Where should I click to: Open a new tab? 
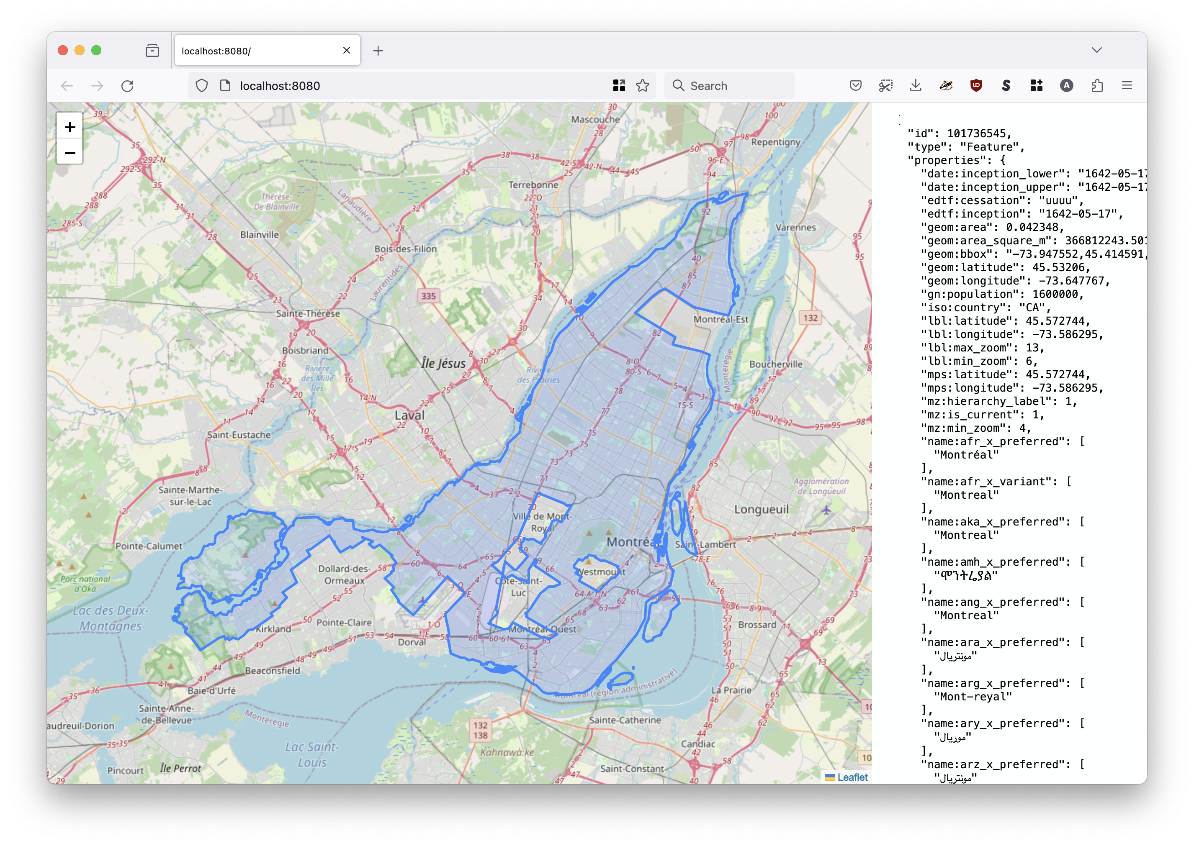point(378,51)
